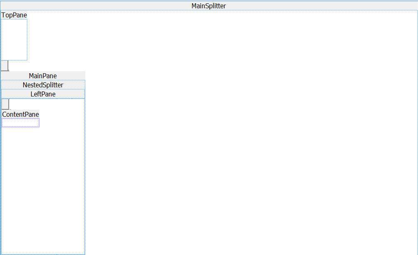Click the purple dotted box under ContentPane

click(21, 123)
